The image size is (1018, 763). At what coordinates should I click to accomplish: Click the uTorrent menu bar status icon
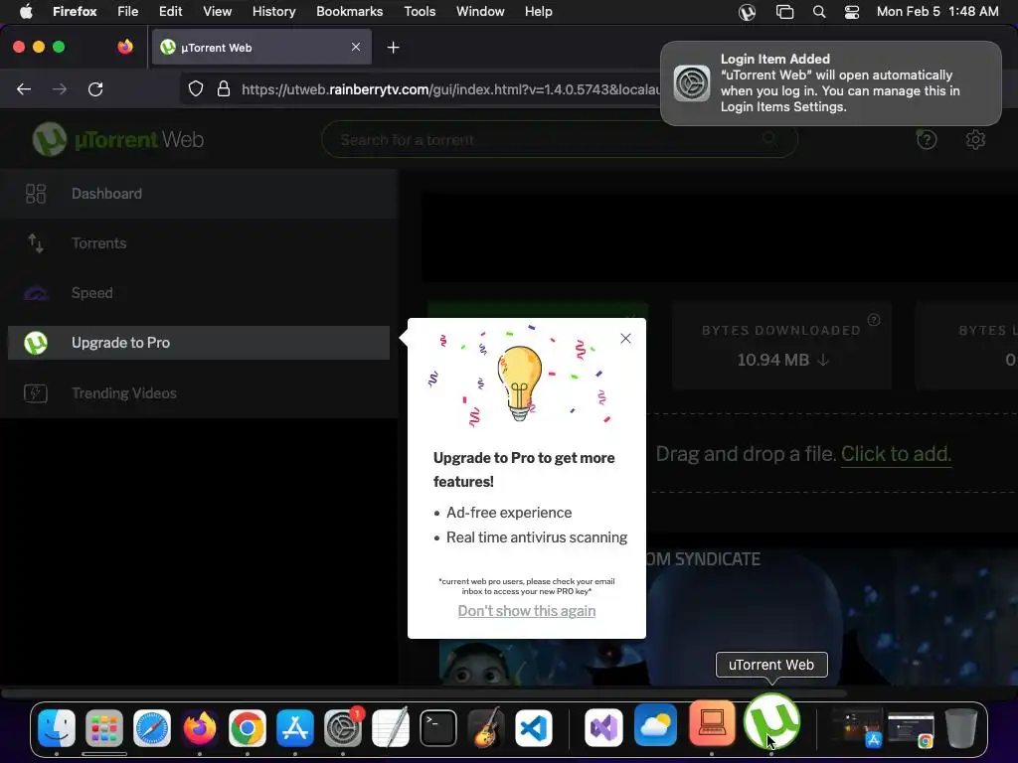click(x=748, y=12)
